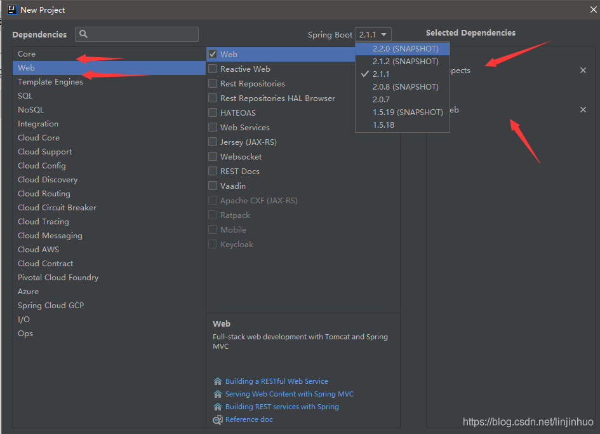
Task: Select Cloud Routing category
Action: tap(109, 193)
